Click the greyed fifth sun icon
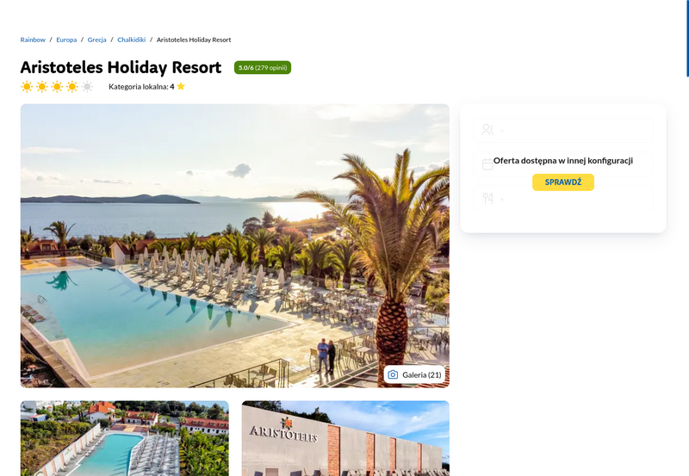The width and height of the screenshot is (689, 476). (x=87, y=86)
